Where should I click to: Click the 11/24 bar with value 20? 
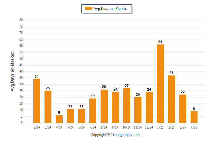click(138, 110)
